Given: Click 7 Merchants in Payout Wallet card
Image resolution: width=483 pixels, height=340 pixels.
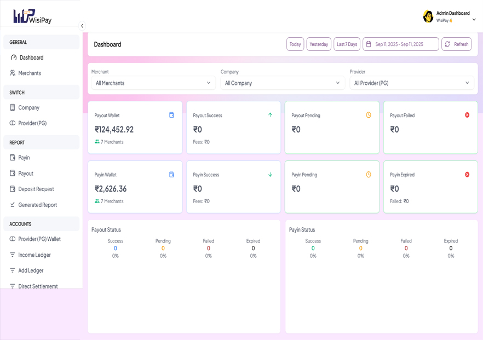Looking at the screenshot, I should click(109, 142).
